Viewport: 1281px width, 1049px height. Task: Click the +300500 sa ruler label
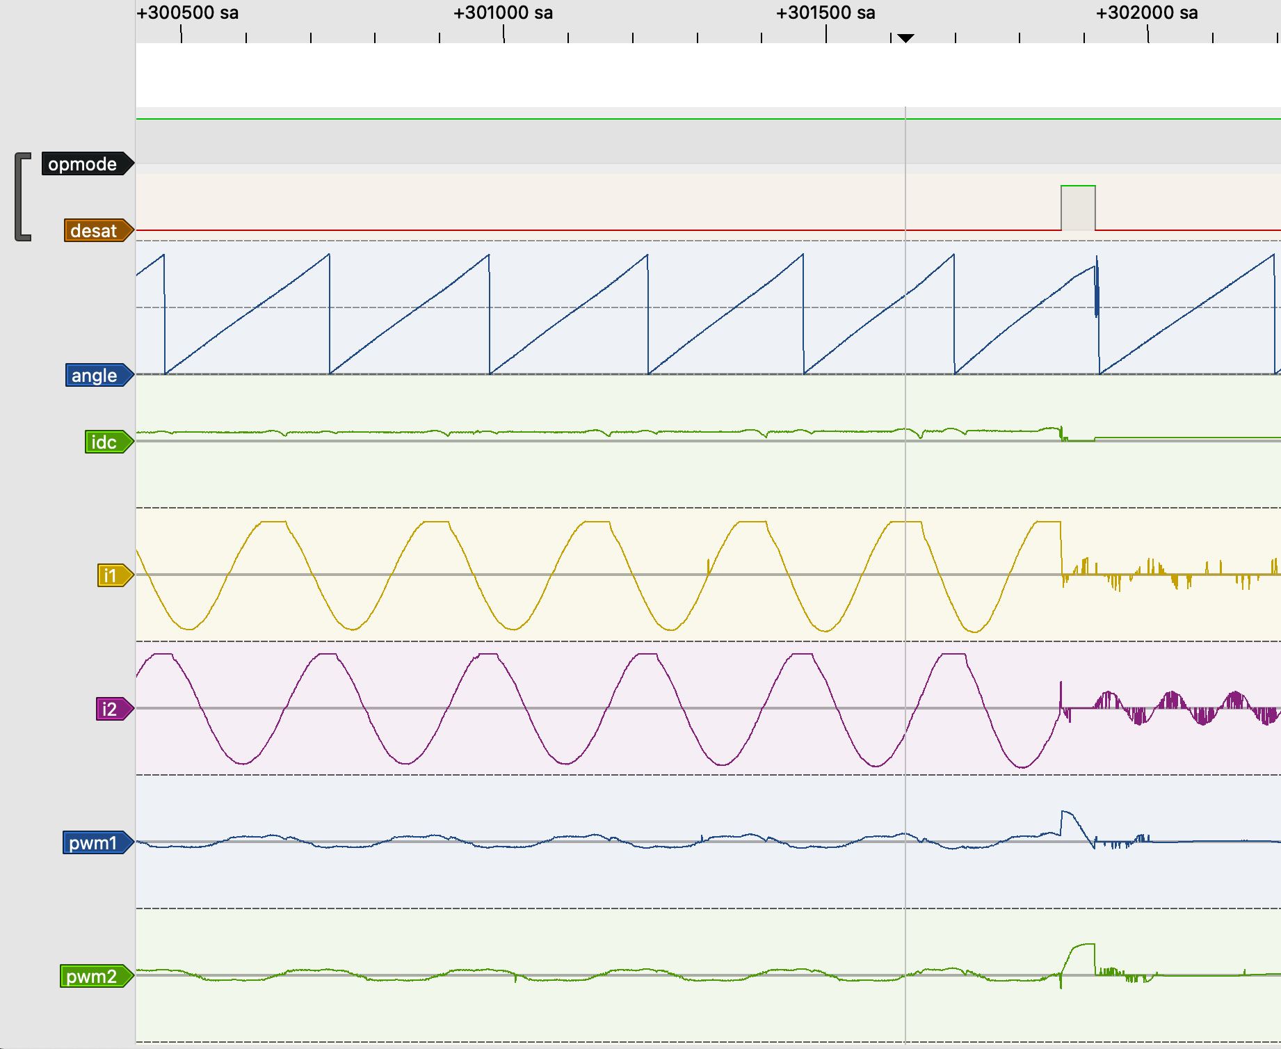click(x=187, y=13)
